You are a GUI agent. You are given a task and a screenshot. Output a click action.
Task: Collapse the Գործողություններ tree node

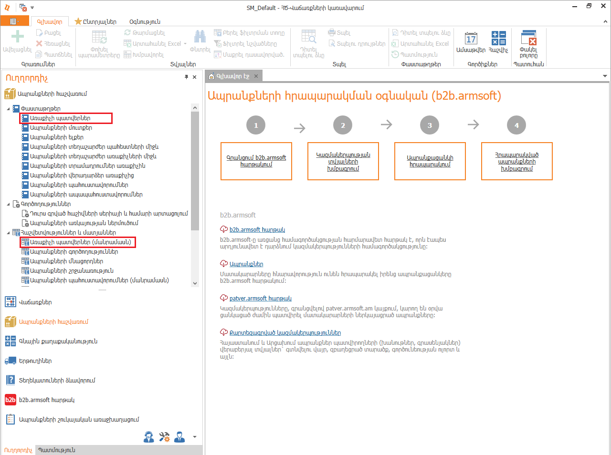coord(8,204)
